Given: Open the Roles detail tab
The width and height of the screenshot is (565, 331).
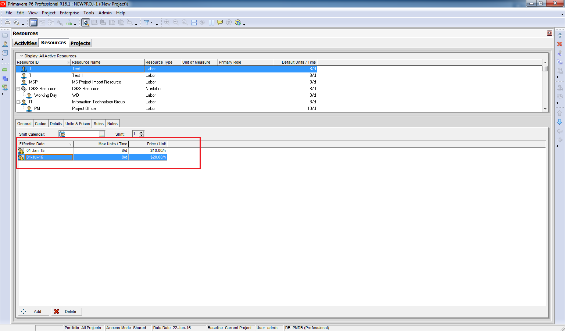Looking at the screenshot, I should click(x=99, y=124).
